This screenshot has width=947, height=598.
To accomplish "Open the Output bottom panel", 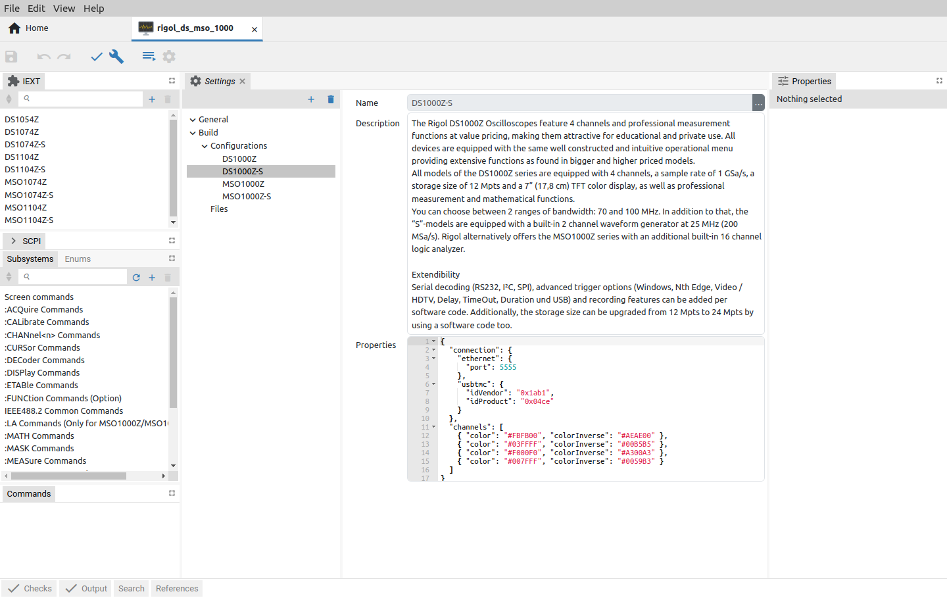I will coord(86,589).
